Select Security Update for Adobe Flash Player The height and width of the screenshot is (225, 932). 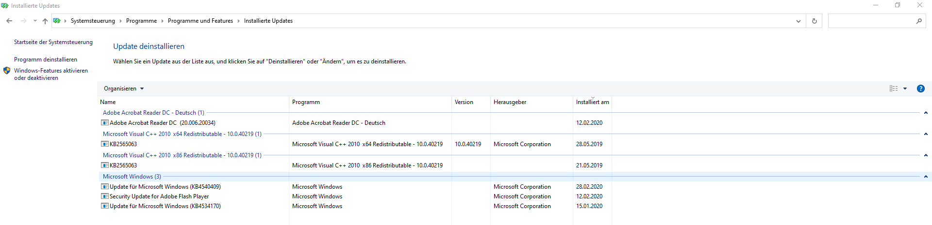pyautogui.click(x=159, y=196)
